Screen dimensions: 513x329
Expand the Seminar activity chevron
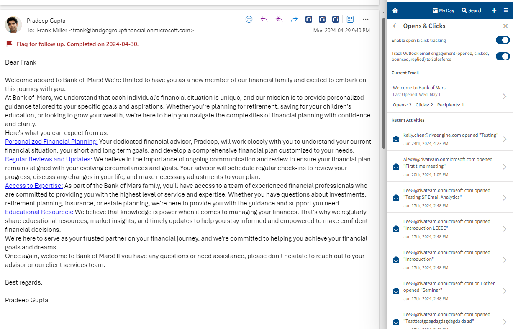(x=505, y=291)
